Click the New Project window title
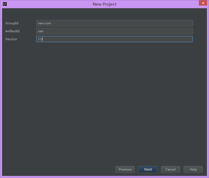Screen dimensions: 209x178 point(105,4)
